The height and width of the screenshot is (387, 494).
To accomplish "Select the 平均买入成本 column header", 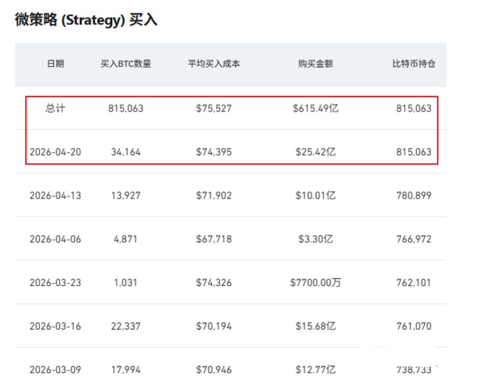I will [x=213, y=64].
